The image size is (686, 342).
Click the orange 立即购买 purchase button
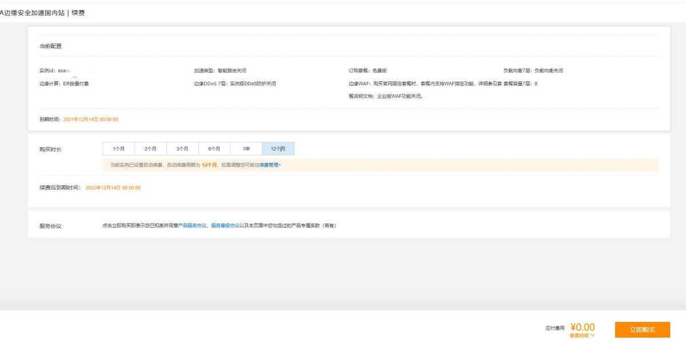643,329
